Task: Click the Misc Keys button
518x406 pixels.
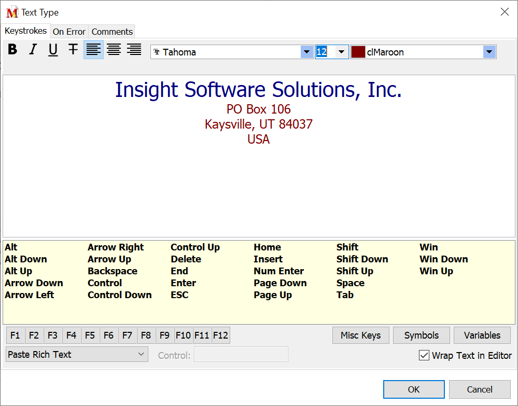Action: [x=360, y=335]
